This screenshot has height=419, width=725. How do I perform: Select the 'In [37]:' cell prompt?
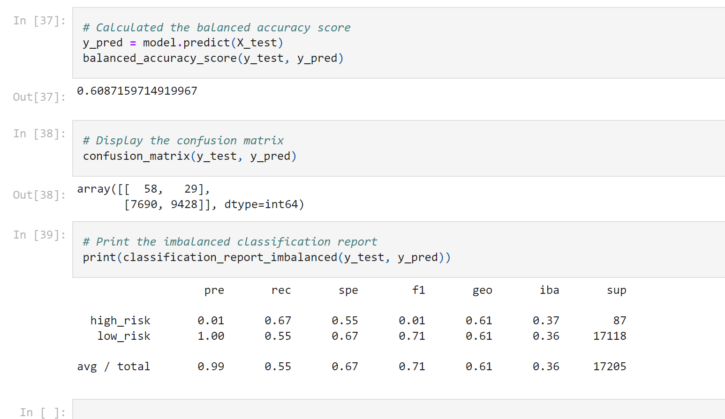click(x=39, y=21)
